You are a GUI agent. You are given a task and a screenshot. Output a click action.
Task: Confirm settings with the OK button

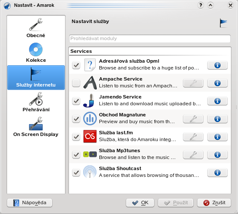[140, 202]
